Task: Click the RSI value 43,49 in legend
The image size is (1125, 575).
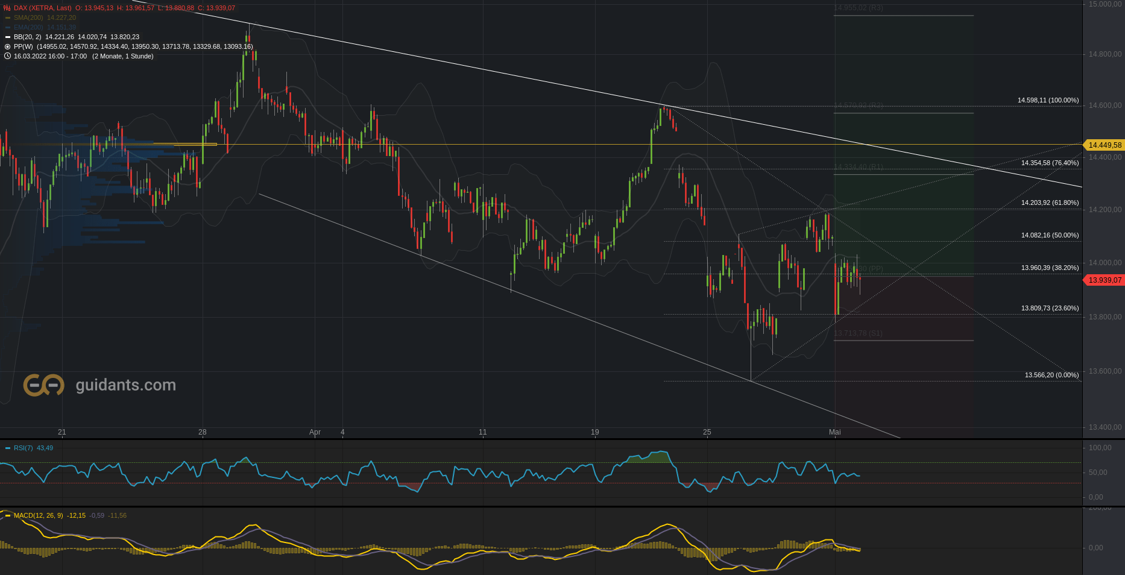Action: 45,448
